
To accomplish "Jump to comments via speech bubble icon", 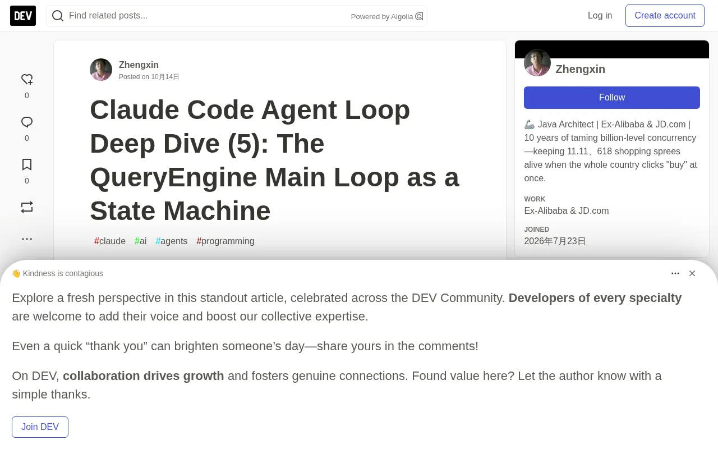I will coord(27,122).
